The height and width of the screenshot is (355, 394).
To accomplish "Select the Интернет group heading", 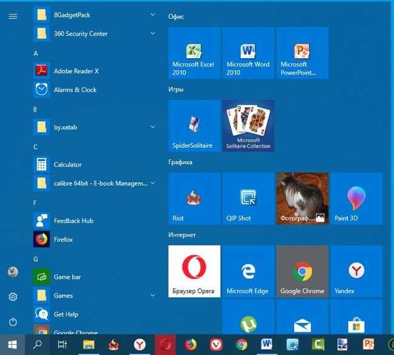I will [x=182, y=235].
